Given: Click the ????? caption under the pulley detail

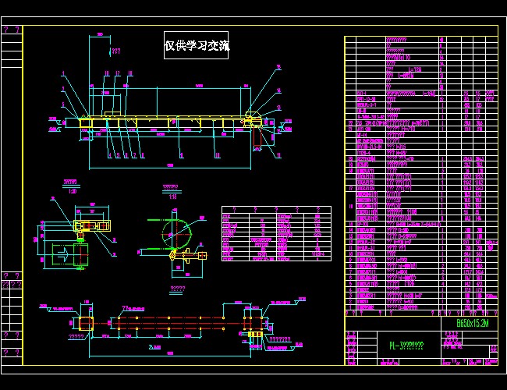Looking at the screenshot, I should (178, 289).
